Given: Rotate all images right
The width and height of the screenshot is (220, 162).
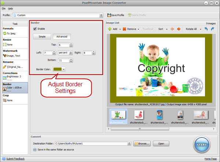Looking at the screenshot, I should click(x=213, y=29).
